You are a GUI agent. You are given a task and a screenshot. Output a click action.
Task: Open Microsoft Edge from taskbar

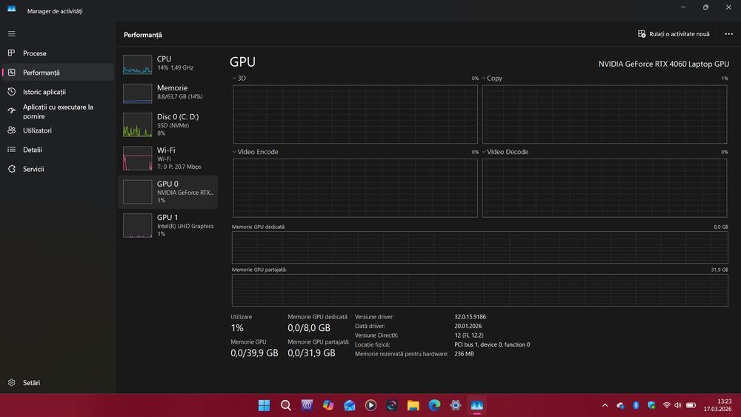pos(434,405)
